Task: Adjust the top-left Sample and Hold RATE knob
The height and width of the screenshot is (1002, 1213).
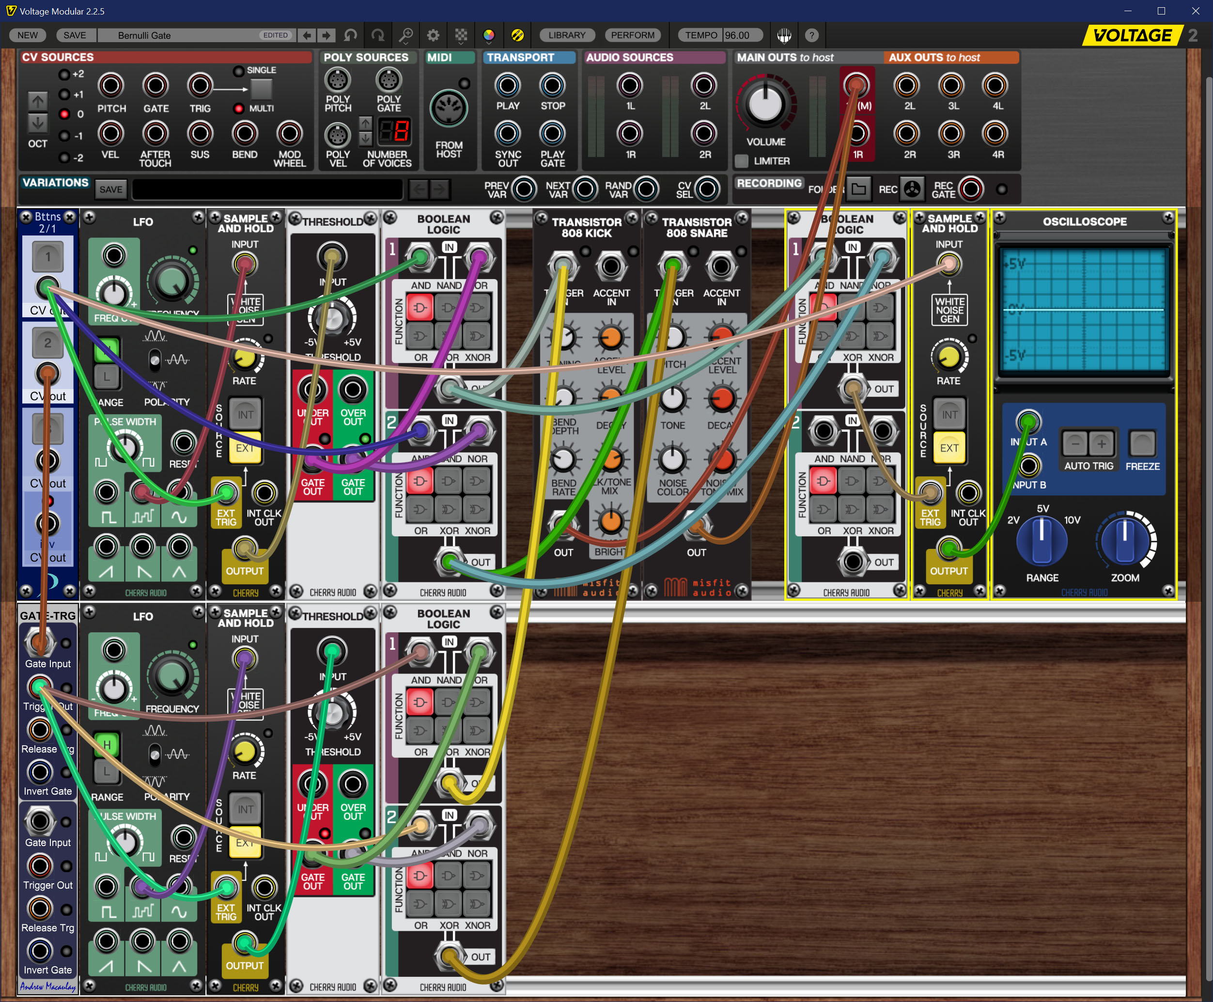Action: tap(245, 358)
